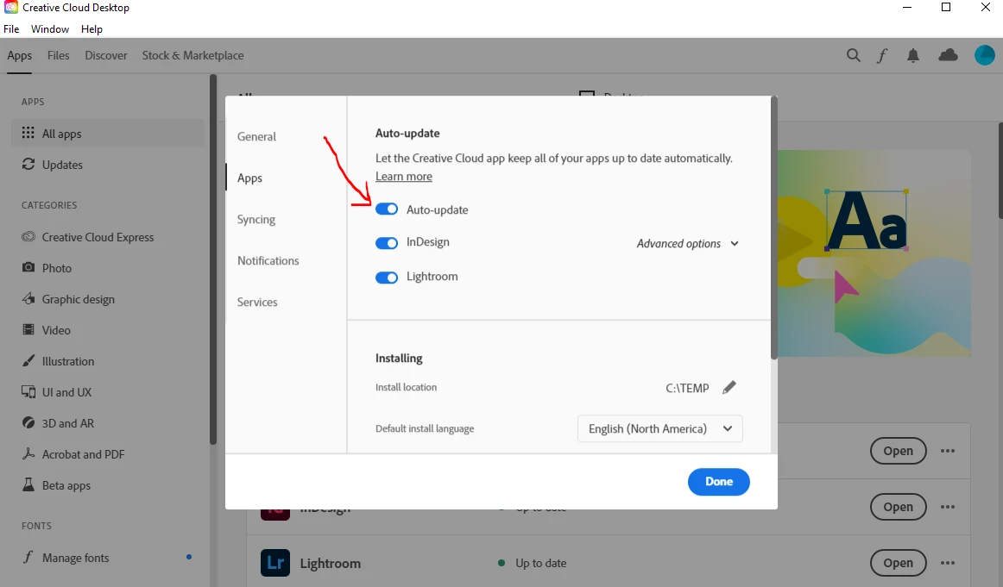Select Updates in sidebar
Image resolution: width=1003 pixels, height=587 pixels.
(x=62, y=165)
